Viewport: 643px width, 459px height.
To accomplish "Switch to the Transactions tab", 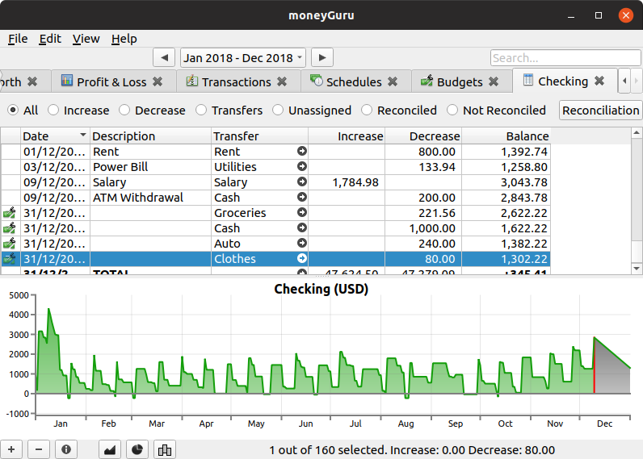I will click(237, 81).
